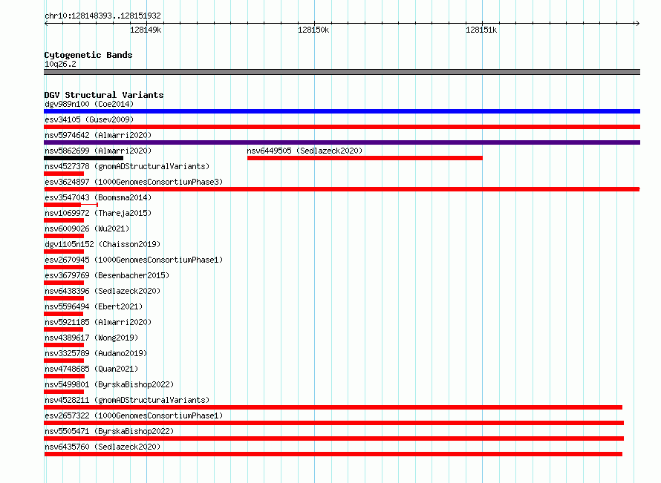
Task: Open esv3624897 (1000GenomesConsortiumPhase3) label
Action: [134, 182]
